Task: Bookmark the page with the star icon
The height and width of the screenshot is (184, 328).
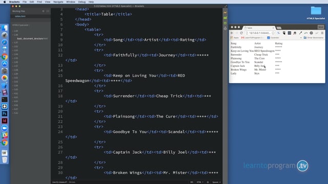Action: (273, 33)
